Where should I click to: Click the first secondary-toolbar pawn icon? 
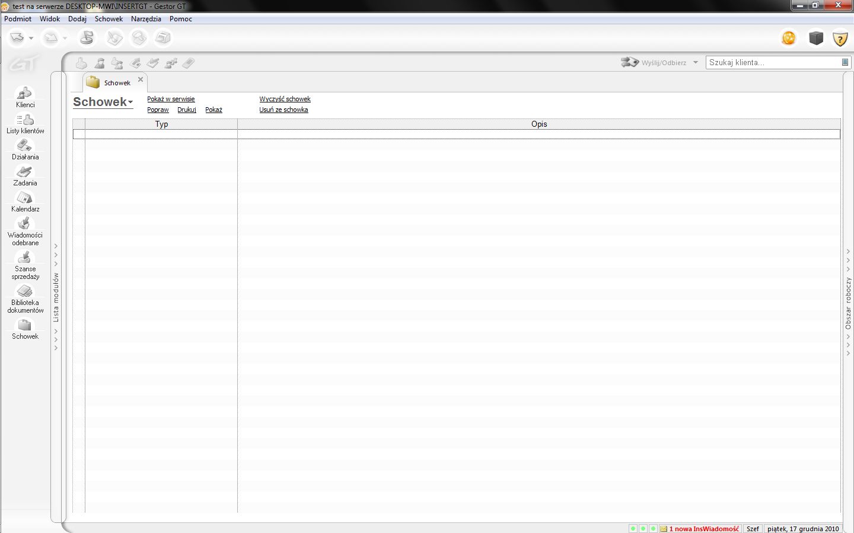pyautogui.click(x=82, y=63)
